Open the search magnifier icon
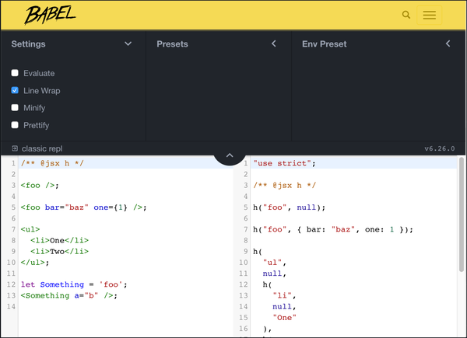 (406, 15)
